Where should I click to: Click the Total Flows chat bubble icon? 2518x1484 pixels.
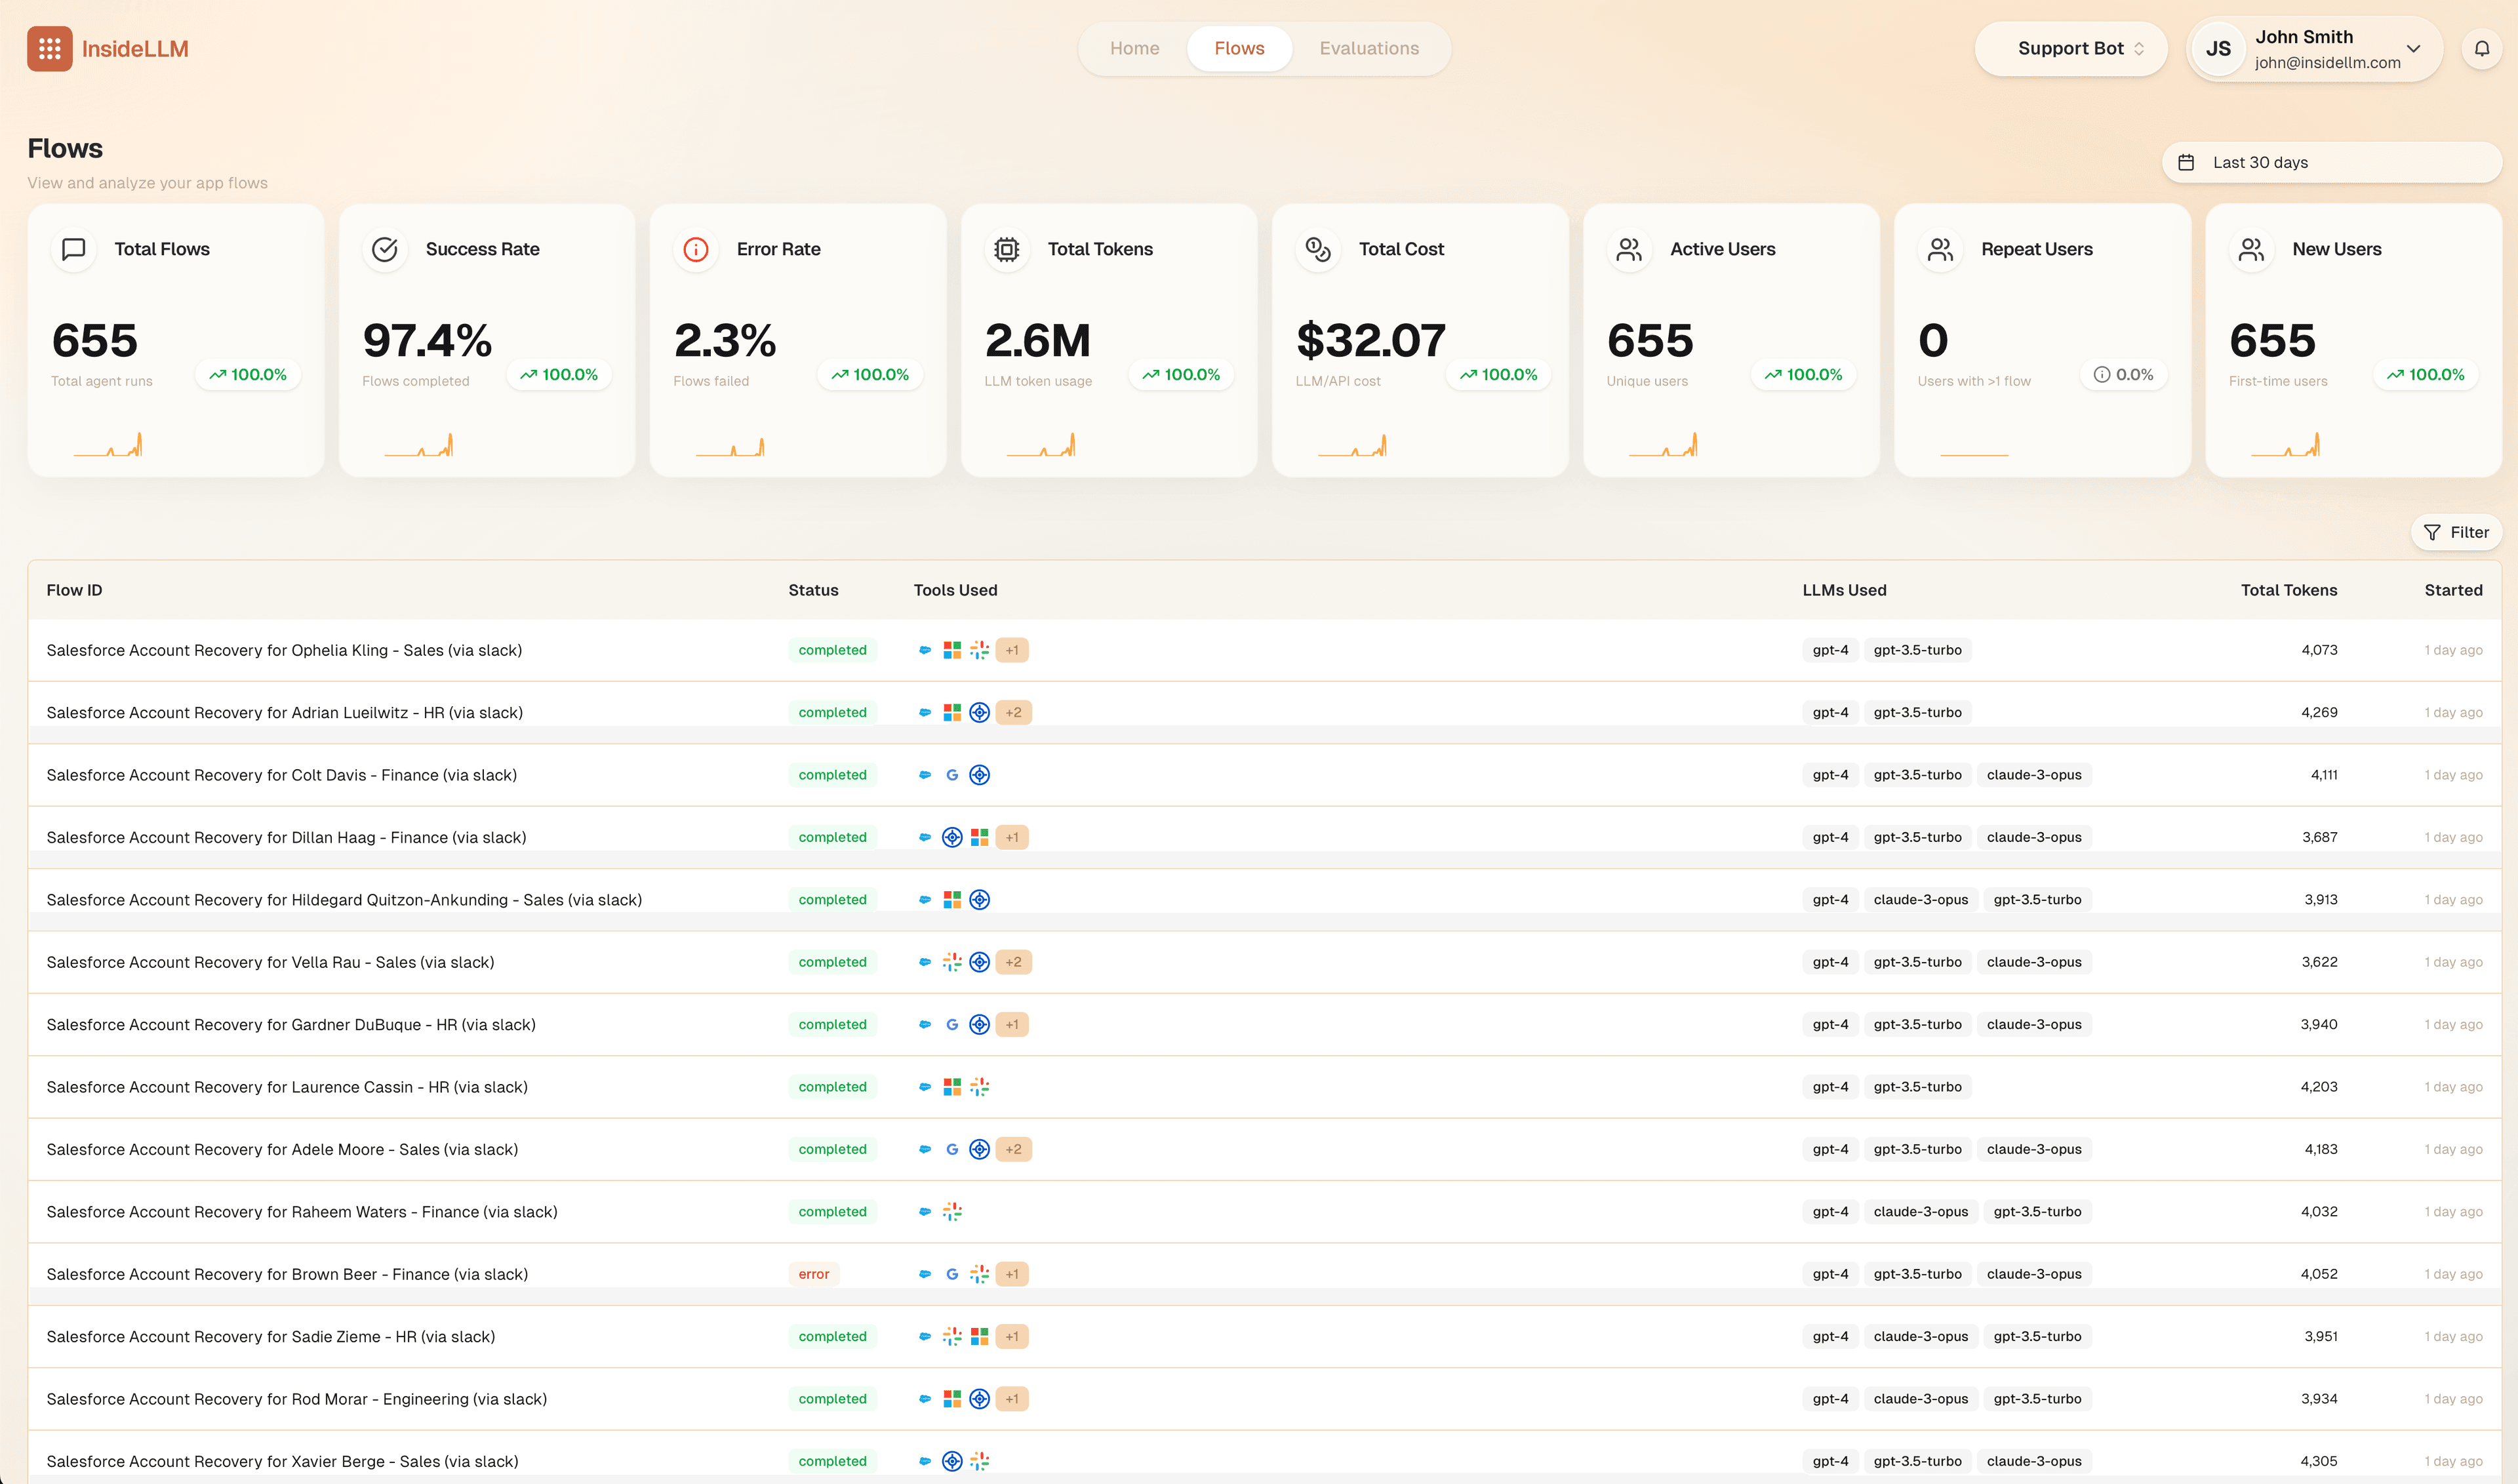pos(74,249)
